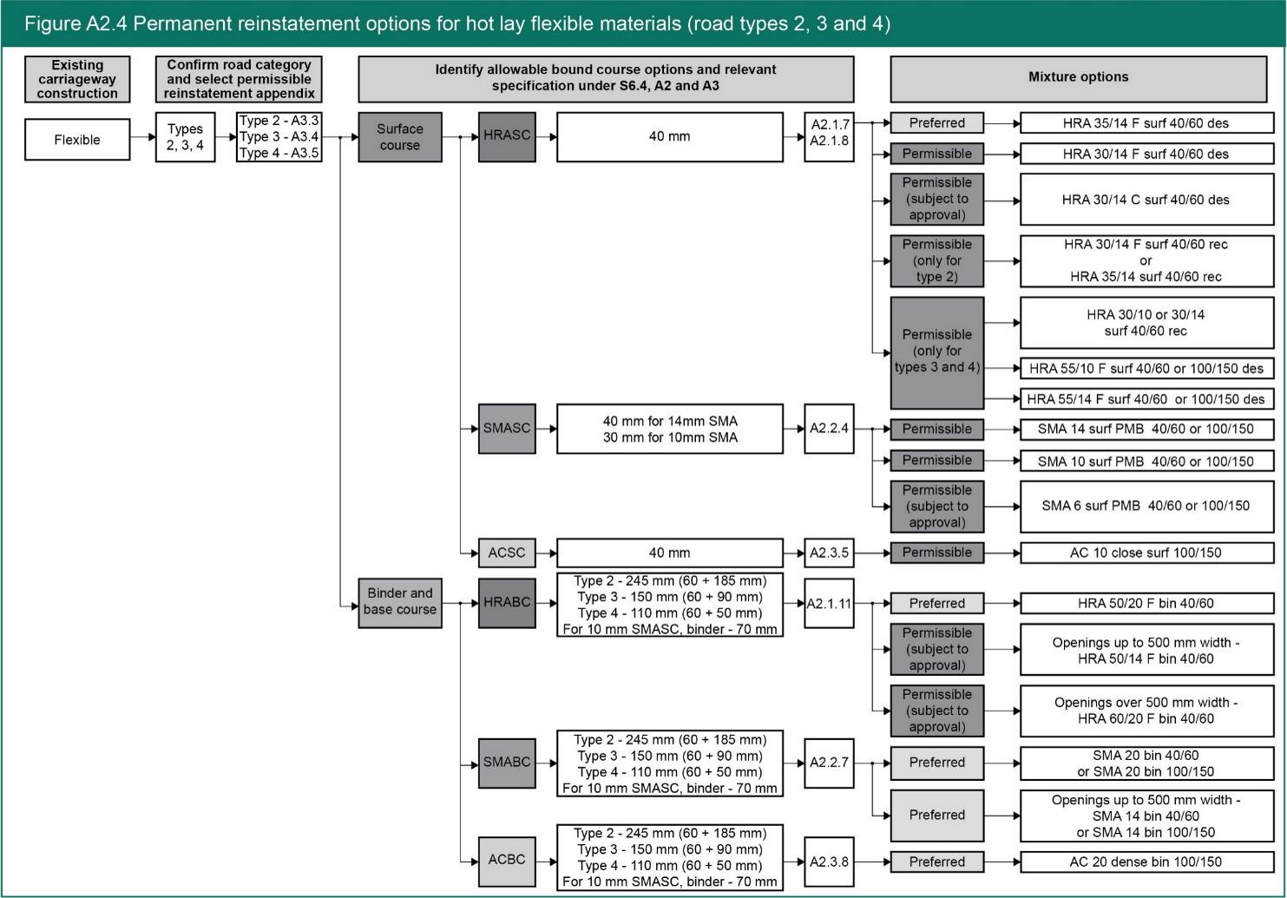Image resolution: width=1287 pixels, height=898 pixels.
Task: Select AC 10 close surf 100/150 option
Action: [x=1146, y=553]
